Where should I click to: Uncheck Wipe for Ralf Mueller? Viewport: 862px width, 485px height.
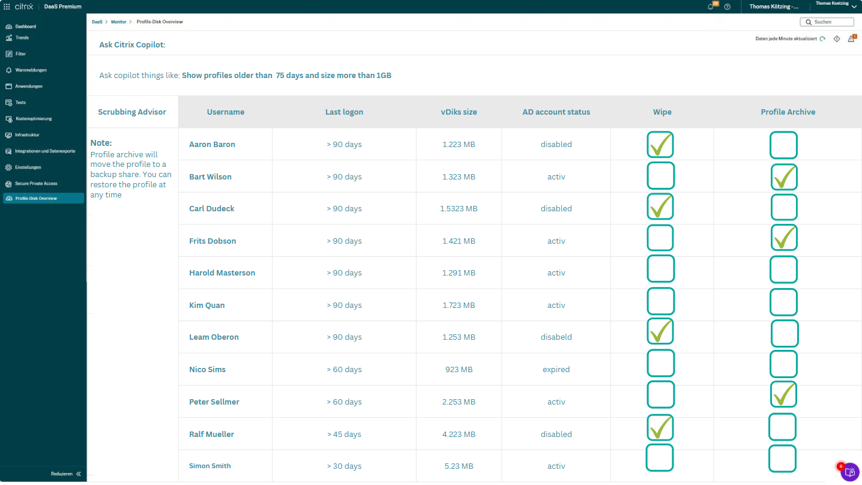point(660,427)
